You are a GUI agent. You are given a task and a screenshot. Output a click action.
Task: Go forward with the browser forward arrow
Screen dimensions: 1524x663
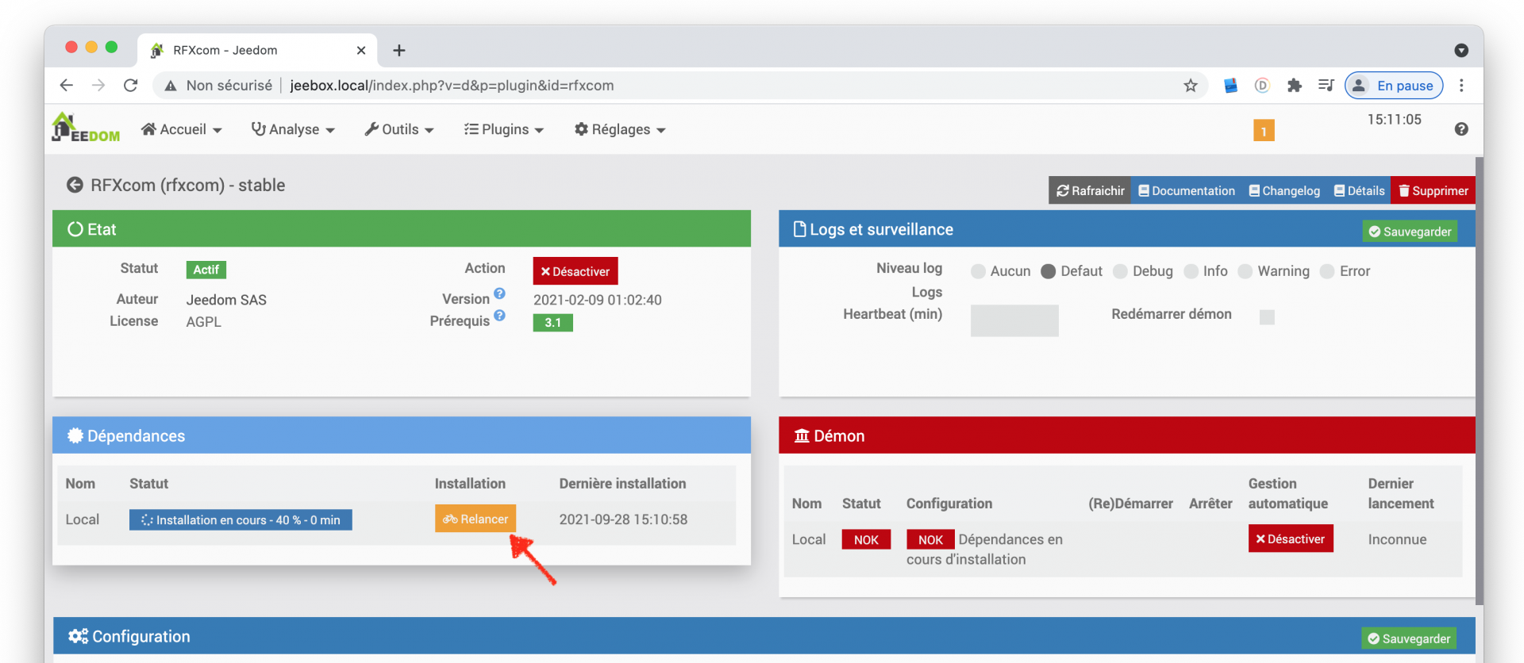coord(98,85)
